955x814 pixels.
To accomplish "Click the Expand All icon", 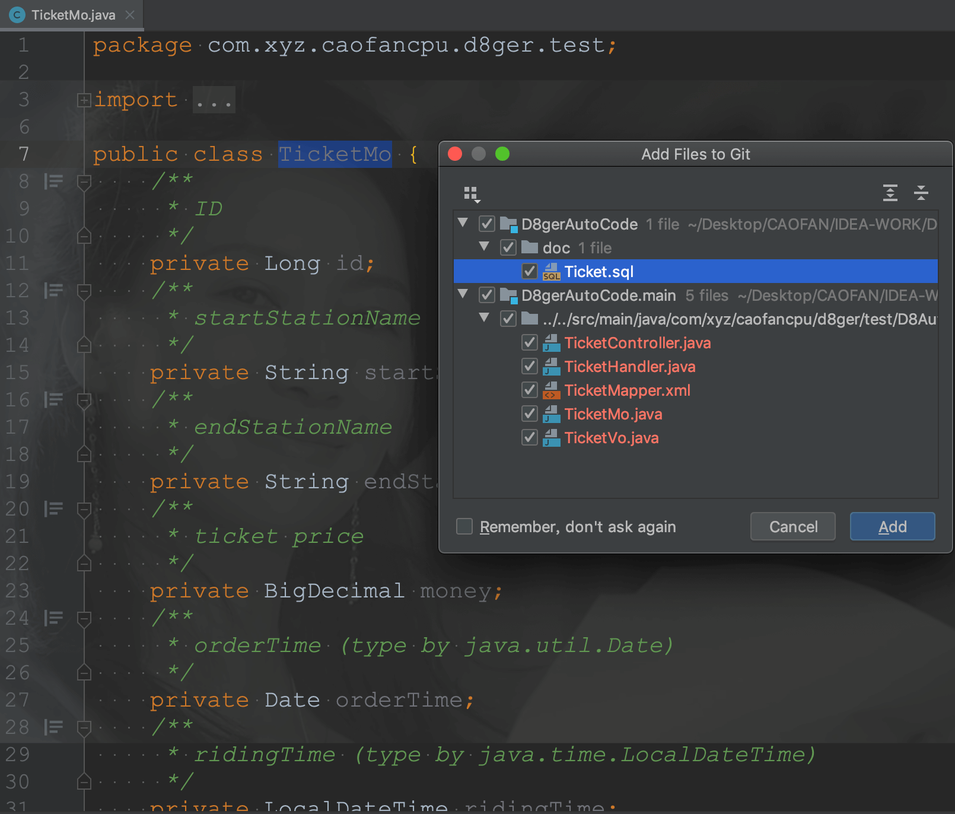I will 890,193.
